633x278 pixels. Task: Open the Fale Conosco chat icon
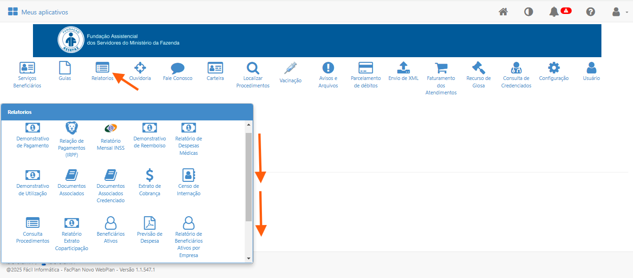(x=177, y=71)
